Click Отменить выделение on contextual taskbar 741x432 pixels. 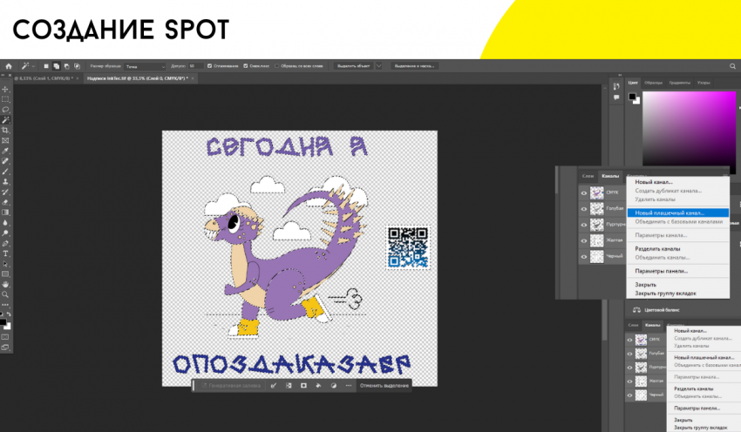(x=384, y=386)
